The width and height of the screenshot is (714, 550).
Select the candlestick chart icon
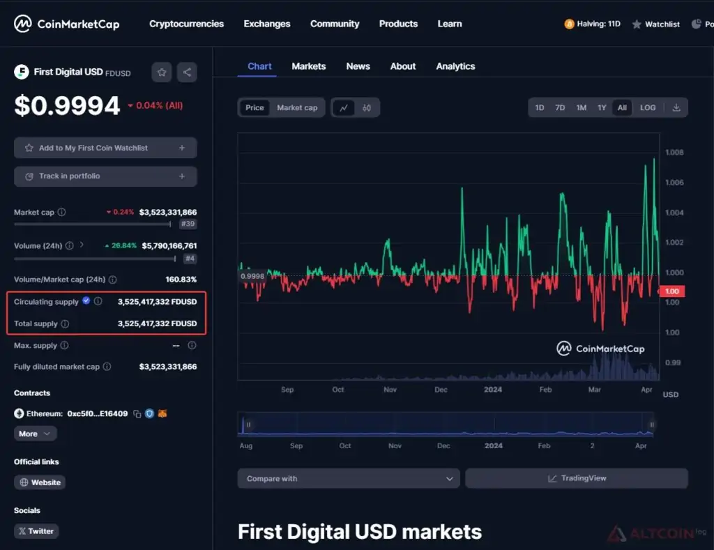pos(367,108)
